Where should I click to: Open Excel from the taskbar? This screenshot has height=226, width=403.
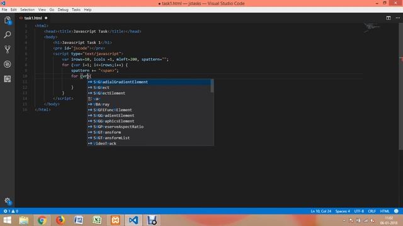tap(97, 220)
